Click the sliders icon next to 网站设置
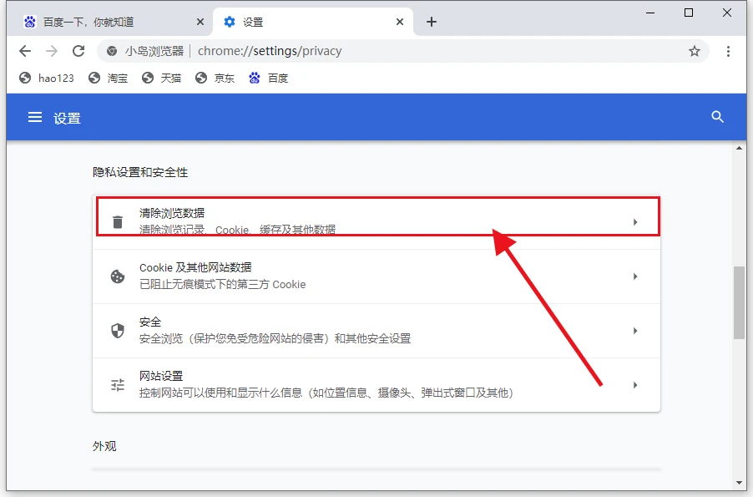753x497 pixels. tap(118, 385)
